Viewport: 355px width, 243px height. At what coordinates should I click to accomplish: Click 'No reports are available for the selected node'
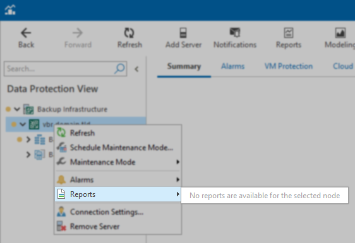click(x=265, y=196)
